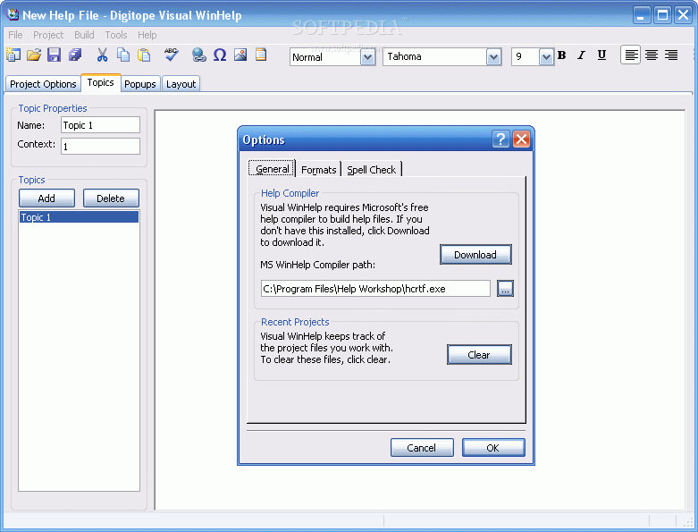
Task: Click the Save All toolbar icon
Action: tap(75, 55)
